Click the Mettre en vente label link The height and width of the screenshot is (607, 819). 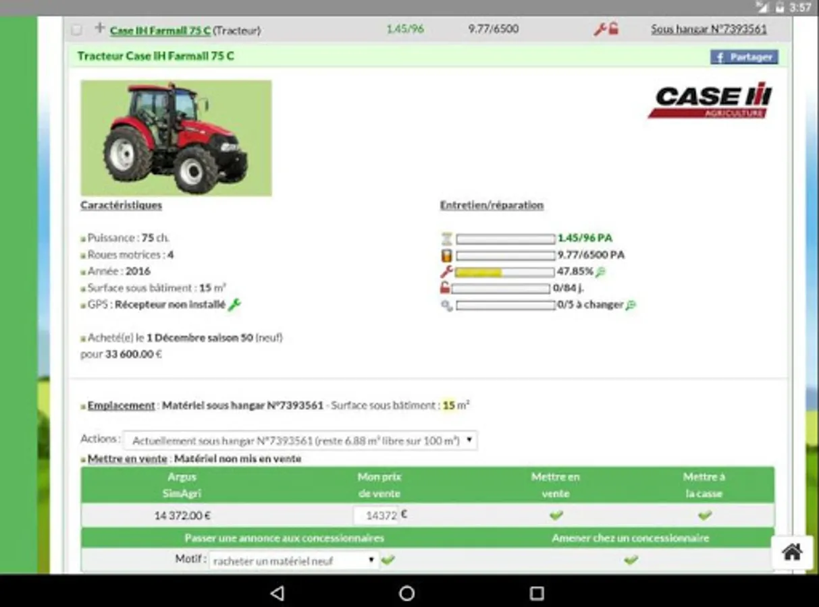click(x=128, y=459)
